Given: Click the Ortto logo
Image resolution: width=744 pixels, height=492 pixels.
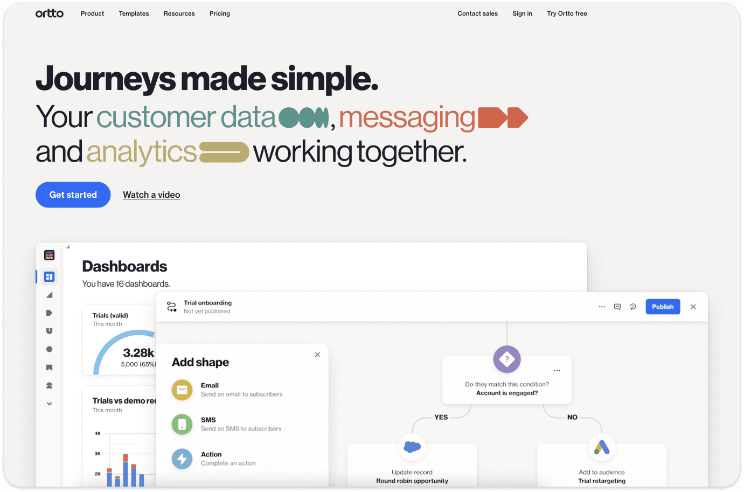Looking at the screenshot, I should pyautogui.click(x=50, y=13).
